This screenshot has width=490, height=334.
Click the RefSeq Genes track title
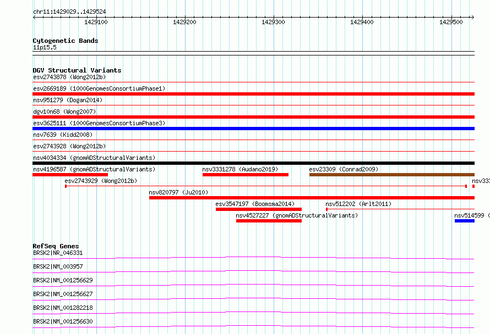(x=56, y=246)
